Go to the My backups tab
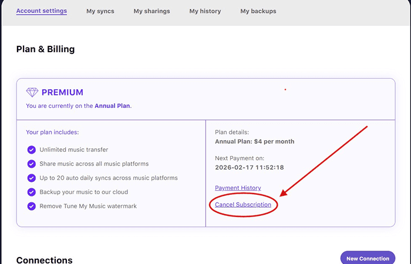The height and width of the screenshot is (264, 411). pyautogui.click(x=258, y=11)
